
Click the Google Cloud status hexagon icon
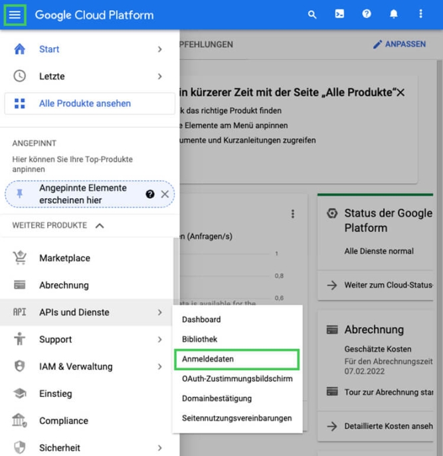(332, 213)
